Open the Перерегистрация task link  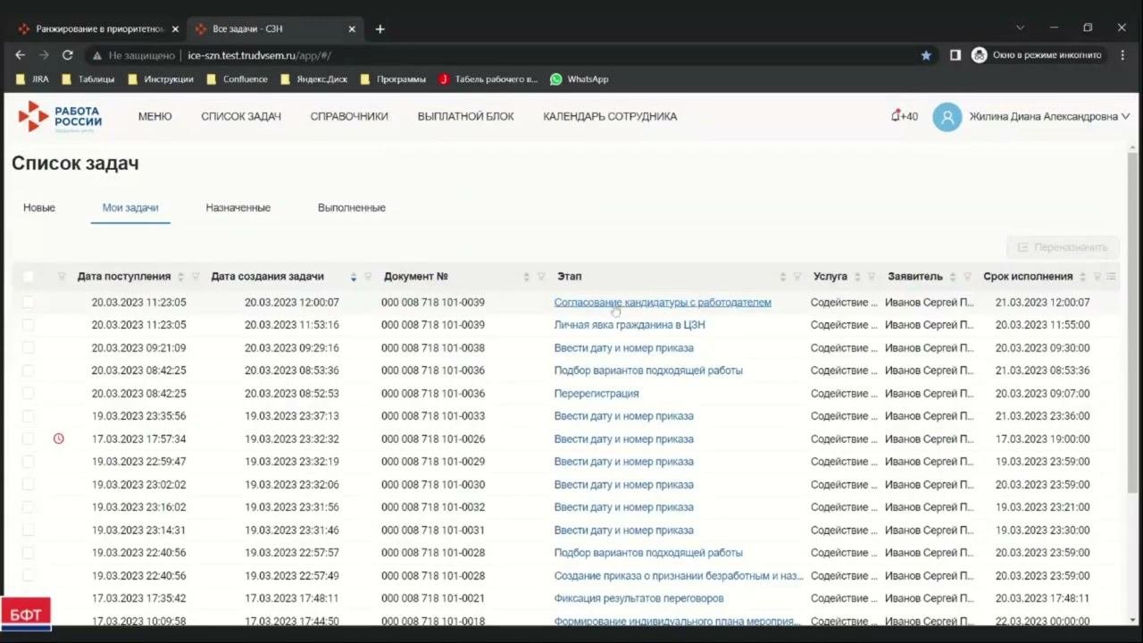point(596,394)
